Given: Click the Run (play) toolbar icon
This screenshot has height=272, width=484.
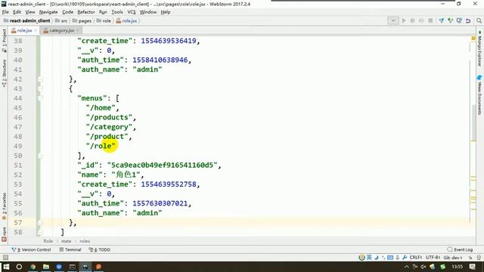Looking at the screenshot, I should point(403,20).
